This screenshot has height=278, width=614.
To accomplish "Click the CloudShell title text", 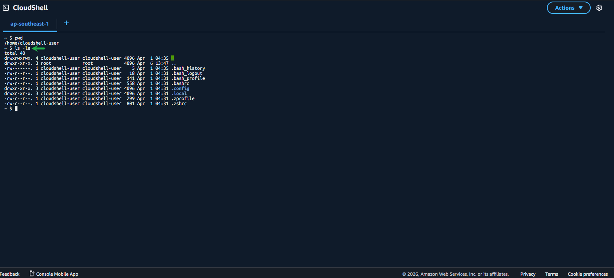I will point(30,8).
